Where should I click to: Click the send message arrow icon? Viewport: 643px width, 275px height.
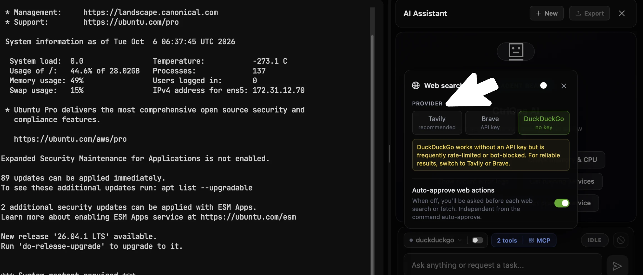[617, 266]
